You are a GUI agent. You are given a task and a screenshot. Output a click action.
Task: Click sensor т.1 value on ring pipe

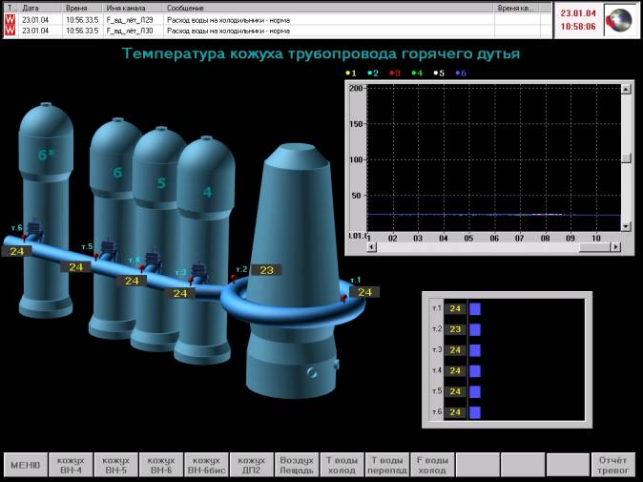pyautogui.click(x=363, y=292)
